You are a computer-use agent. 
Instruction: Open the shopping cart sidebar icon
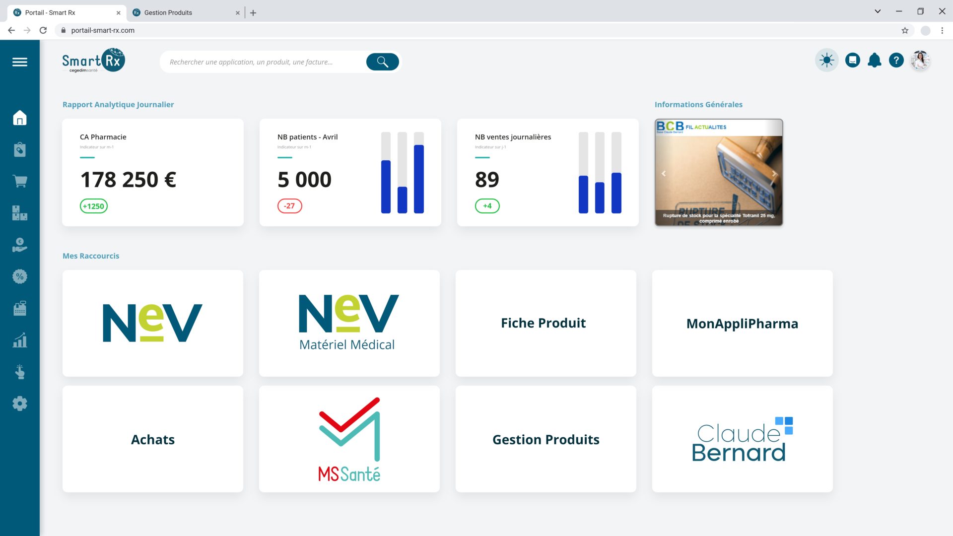click(20, 181)
